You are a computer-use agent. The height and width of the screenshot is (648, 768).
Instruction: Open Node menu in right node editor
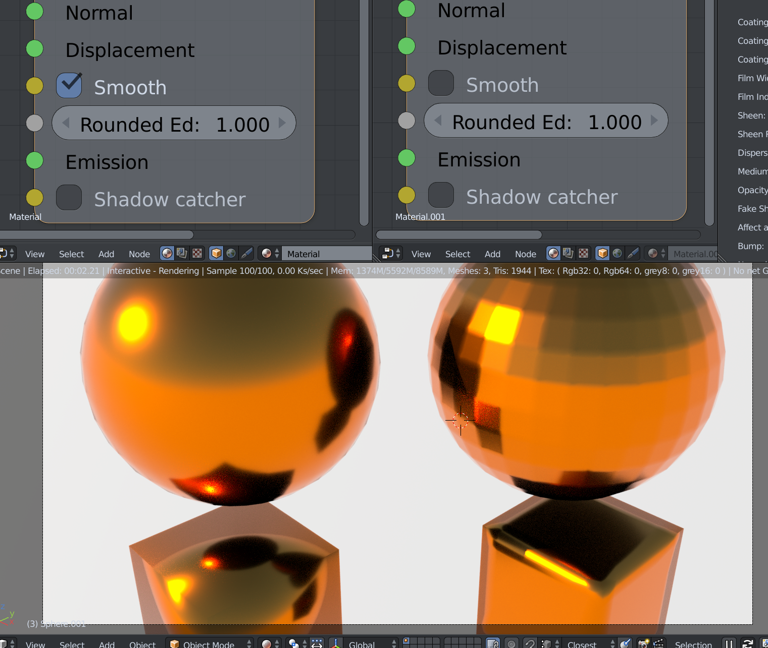point(526,254)
